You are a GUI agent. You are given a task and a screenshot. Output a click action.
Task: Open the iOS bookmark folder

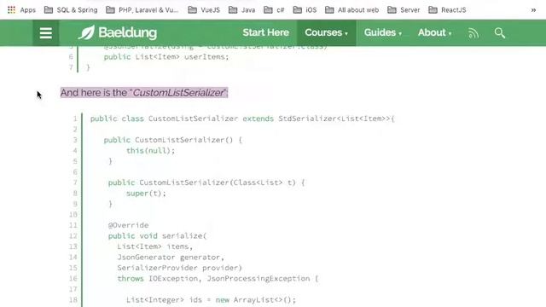(305, 10)
